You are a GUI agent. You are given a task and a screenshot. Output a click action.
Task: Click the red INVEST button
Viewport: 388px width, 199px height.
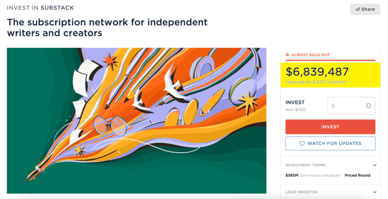click(330, 127)
